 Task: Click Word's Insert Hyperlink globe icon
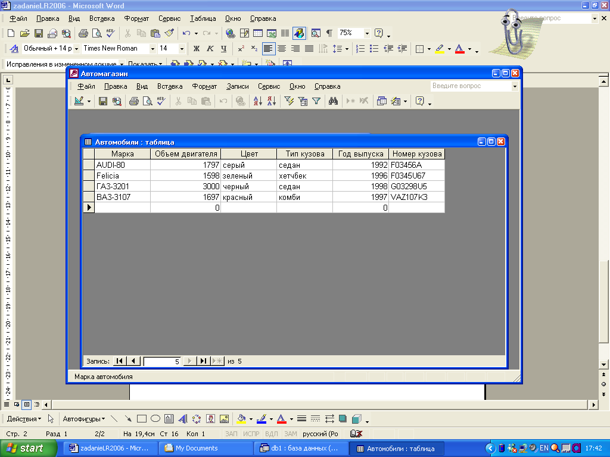(230, 33)
